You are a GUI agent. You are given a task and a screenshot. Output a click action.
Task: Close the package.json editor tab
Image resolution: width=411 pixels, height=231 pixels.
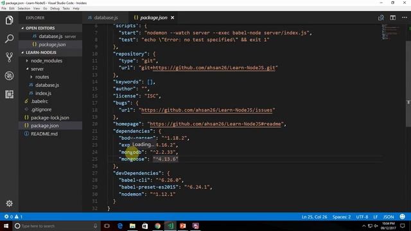point(173,17)
